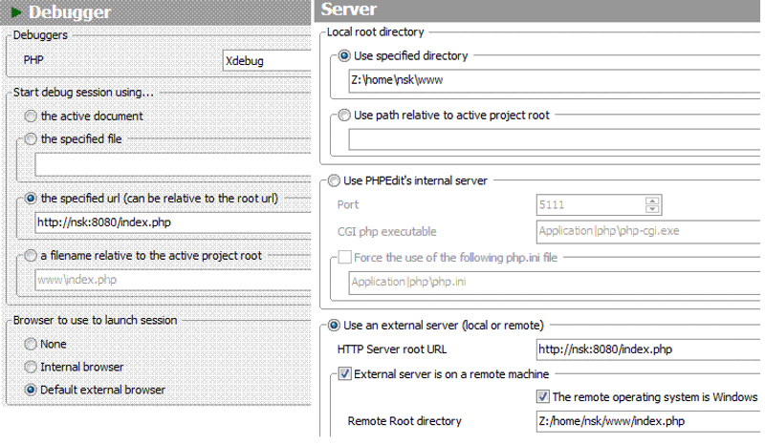Screen dimensions: 765x444
Task: Click the green Debugger arrow icon
Action: 15,12
